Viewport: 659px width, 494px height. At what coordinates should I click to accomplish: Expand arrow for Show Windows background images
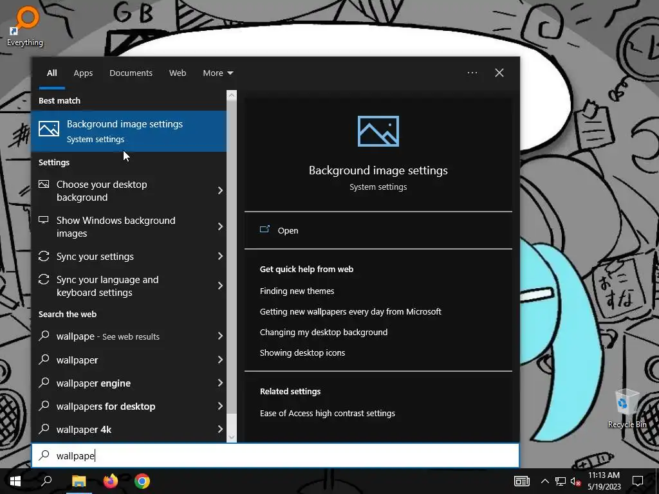point(220,227)
